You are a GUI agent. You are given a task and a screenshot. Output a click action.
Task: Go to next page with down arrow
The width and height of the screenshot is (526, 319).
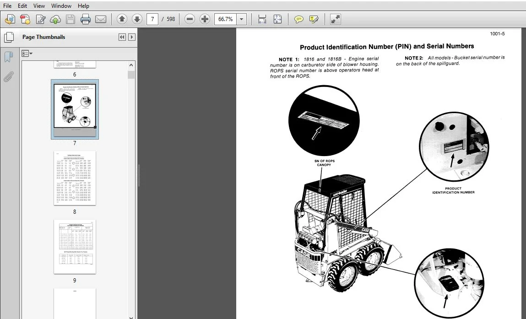pyautogui.click(x=137, y=19)
